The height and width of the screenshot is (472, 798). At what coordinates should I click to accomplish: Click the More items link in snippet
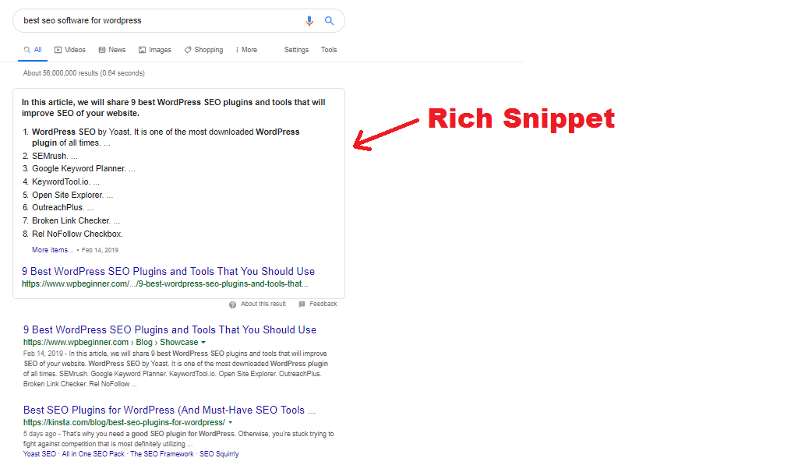click(x=52, y=250)
